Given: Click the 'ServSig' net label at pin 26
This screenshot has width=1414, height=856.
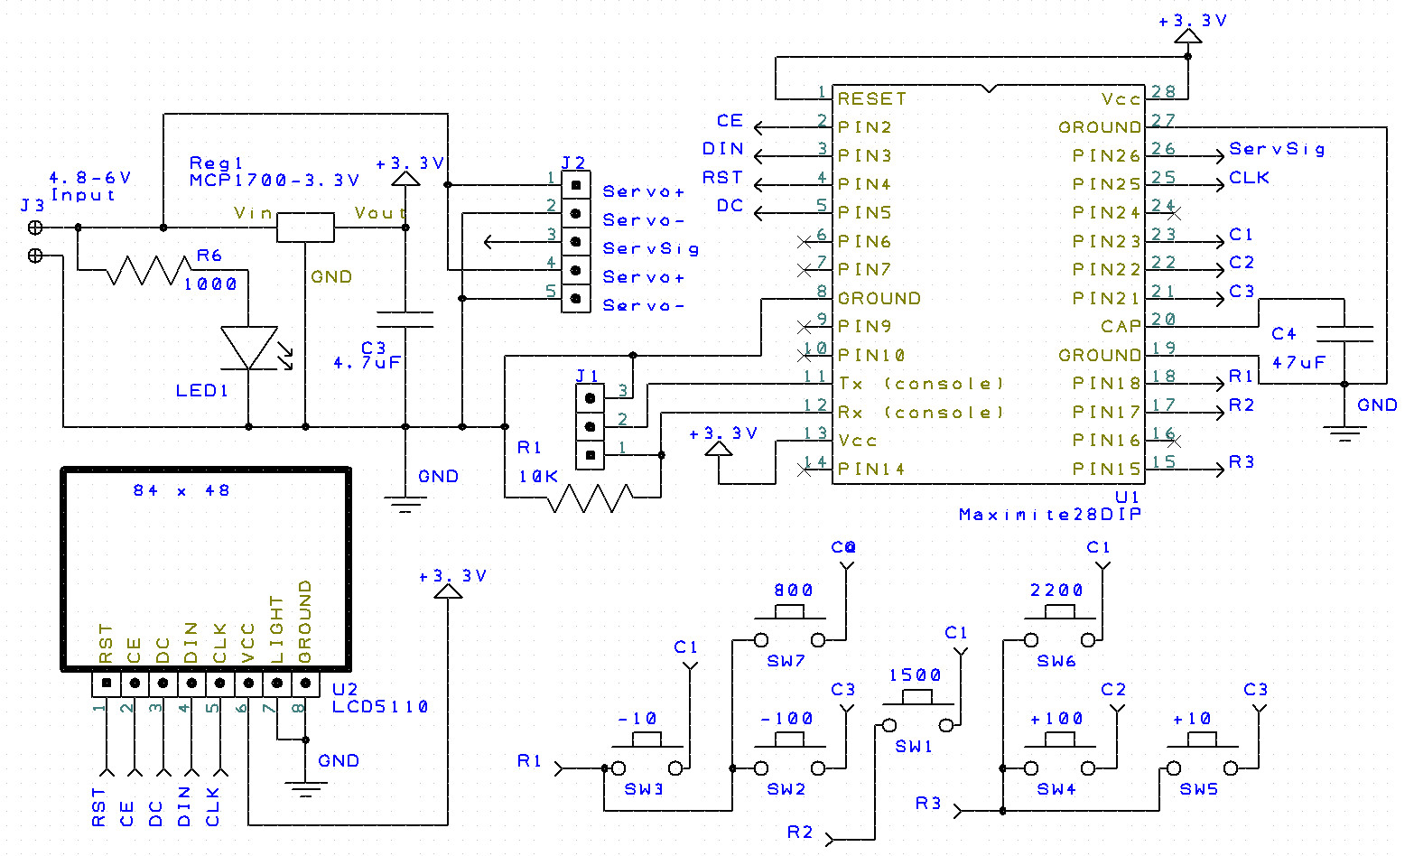Looking at the screenshot, I should [1278, 149].
